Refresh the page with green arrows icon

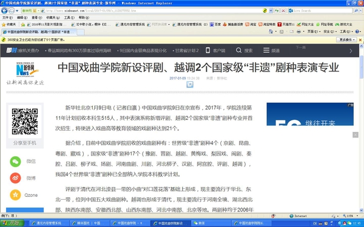(x=277, y=11)
